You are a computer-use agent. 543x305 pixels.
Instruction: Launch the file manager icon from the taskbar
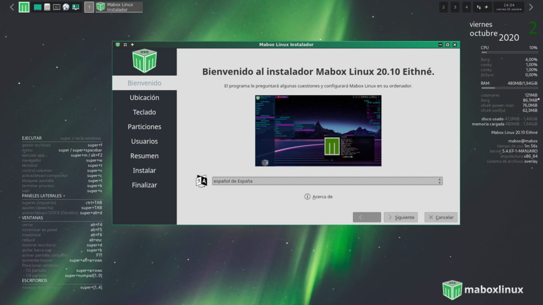tap(46, 7)
